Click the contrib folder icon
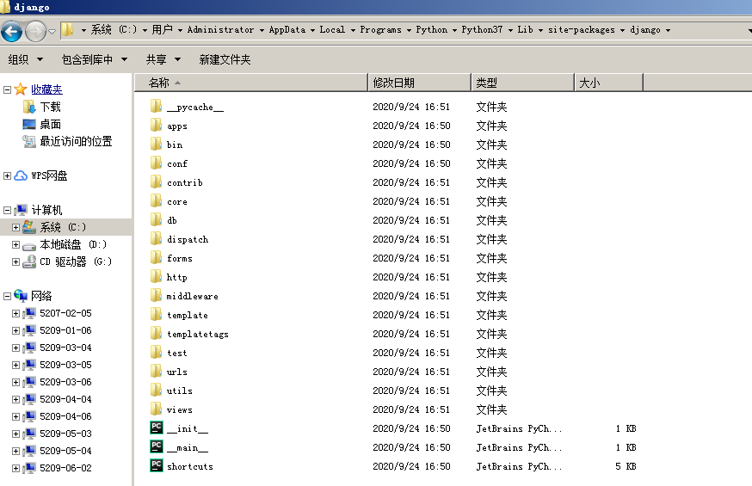 coord(156,182)
